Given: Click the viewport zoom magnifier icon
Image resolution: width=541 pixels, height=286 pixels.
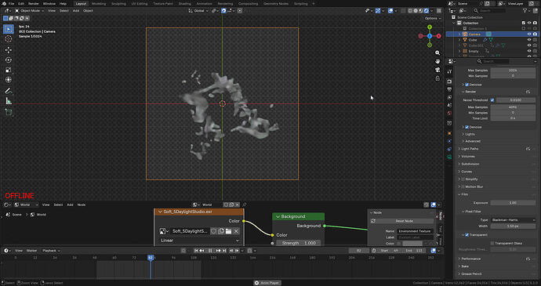Looking at the screenshot, I should pos(438,52).
